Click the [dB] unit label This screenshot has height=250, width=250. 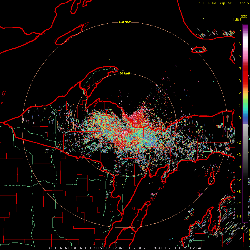(237, 19)
